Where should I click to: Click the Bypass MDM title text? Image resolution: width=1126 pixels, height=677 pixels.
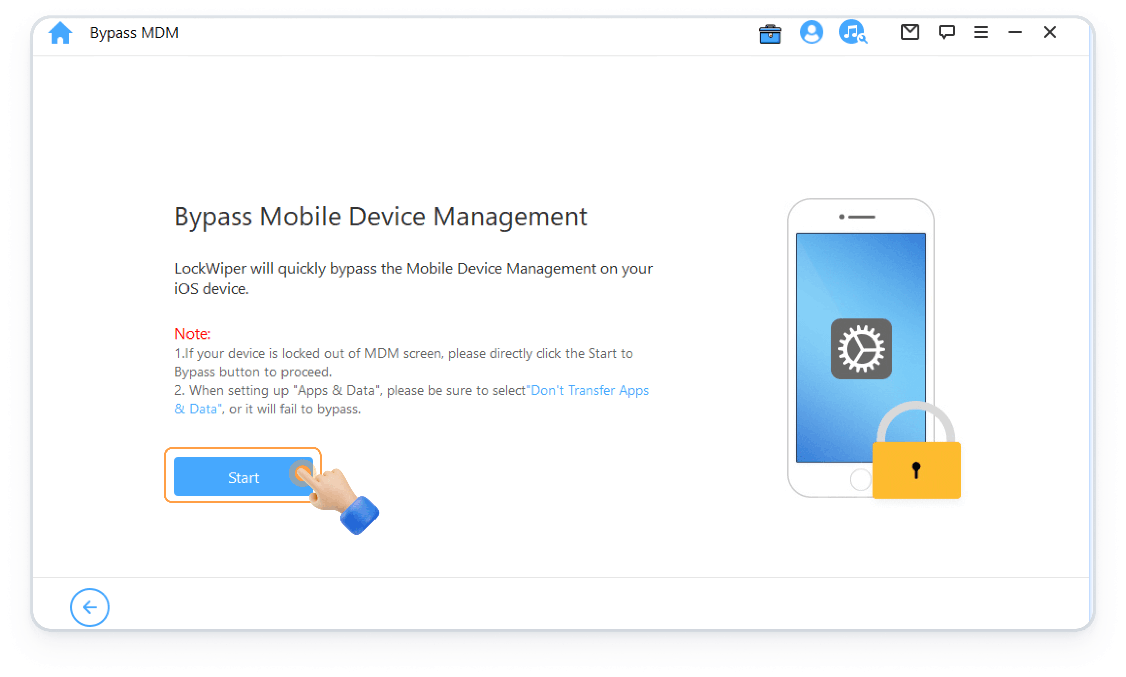[x=134, y=33]
